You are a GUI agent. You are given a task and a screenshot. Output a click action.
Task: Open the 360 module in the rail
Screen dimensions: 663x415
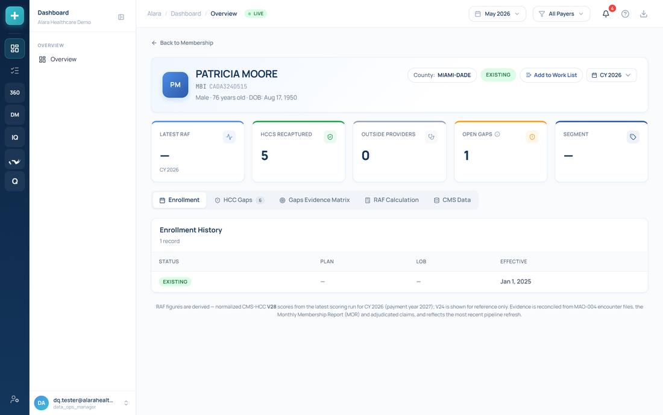[14, 93]
